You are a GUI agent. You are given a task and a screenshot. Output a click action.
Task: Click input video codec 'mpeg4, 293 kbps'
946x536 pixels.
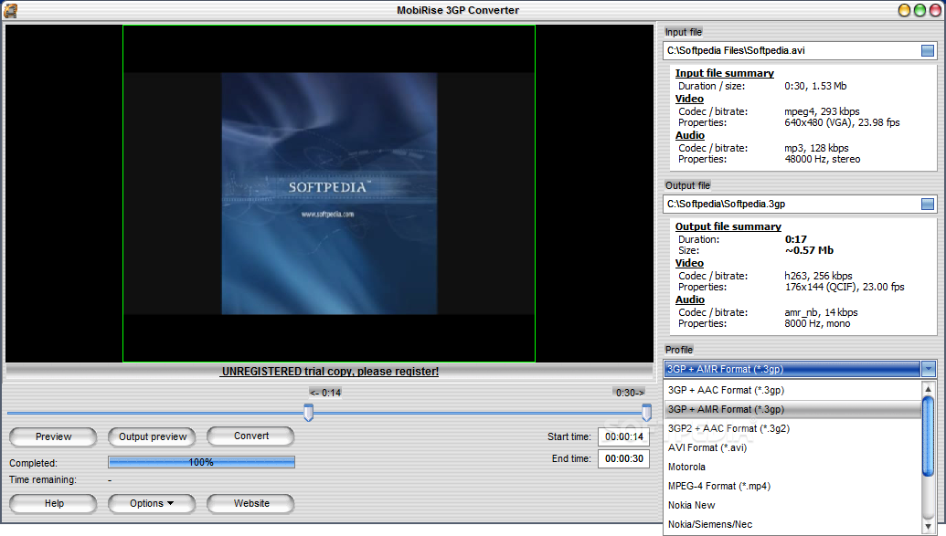click(822, 111)
